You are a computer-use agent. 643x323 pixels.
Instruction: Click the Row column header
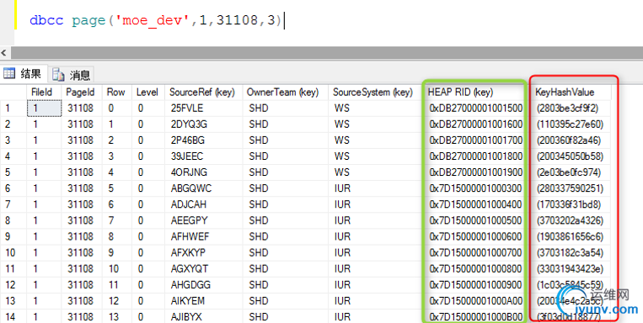(117, 93)
